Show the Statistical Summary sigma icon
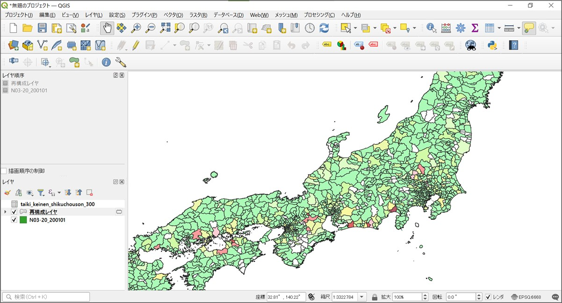The height and width of the screenshot is (303, 562). (475, 28)
